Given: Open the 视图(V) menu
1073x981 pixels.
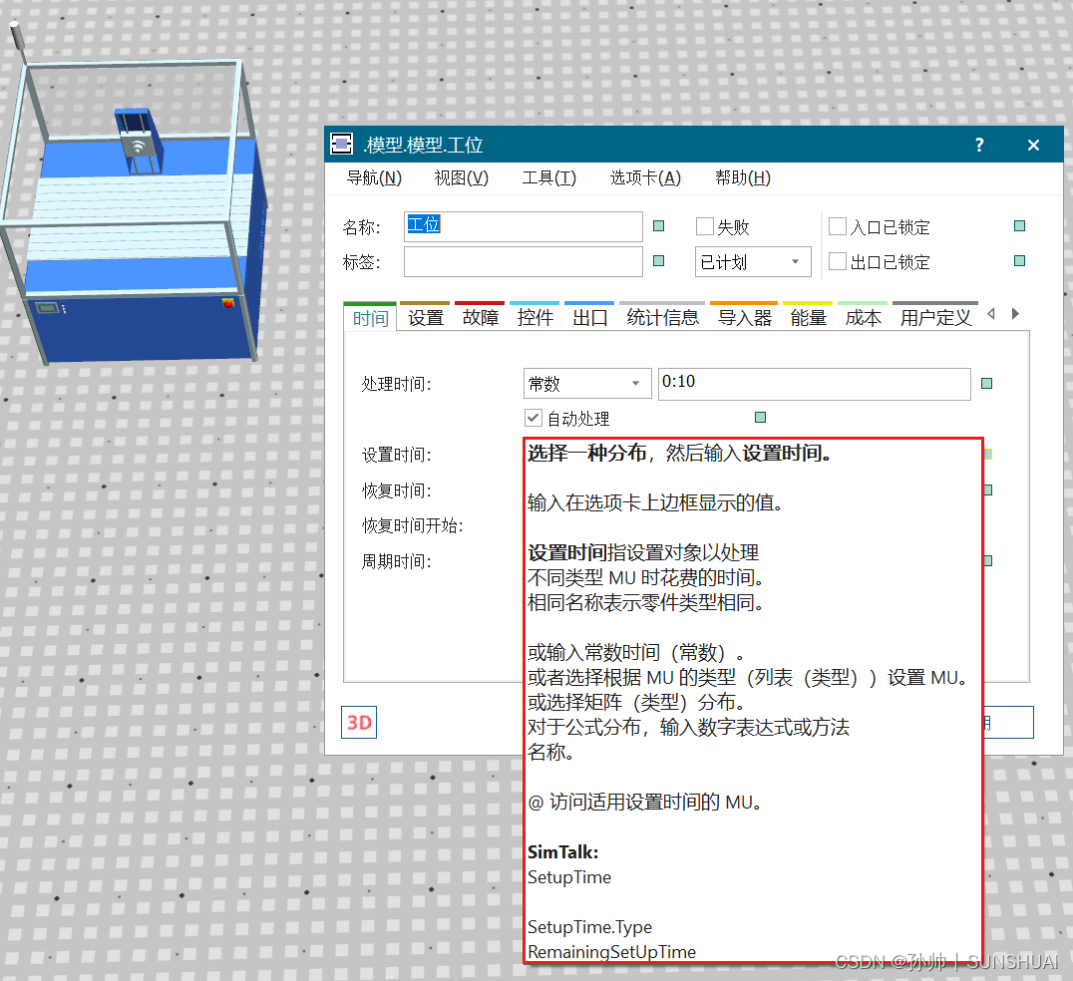Looking at the screenshot, I should click(462, 177).
